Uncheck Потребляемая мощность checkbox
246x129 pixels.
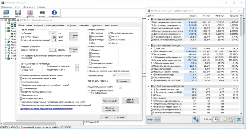coord(110,33)
